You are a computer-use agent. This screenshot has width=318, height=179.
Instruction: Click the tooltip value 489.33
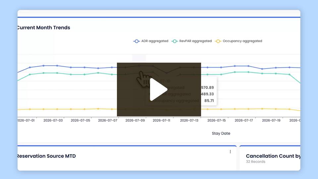coord(207,94)
